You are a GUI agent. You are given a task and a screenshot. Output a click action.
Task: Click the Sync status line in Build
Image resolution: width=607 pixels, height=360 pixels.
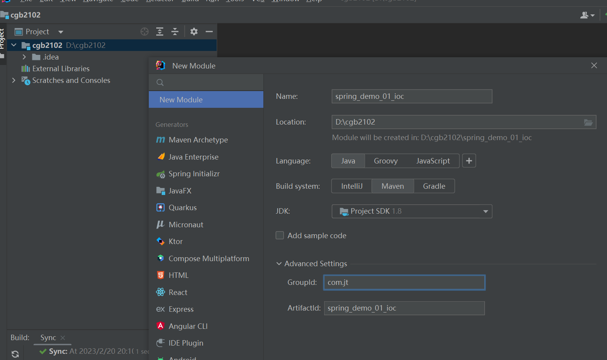pos(94,351)
